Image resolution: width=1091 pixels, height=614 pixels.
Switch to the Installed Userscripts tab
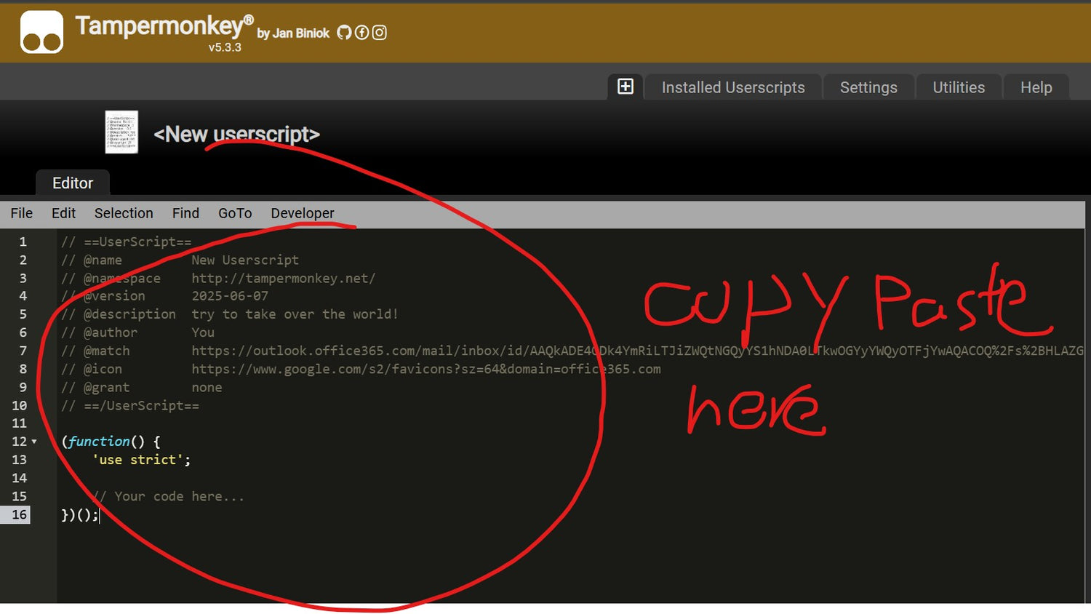(732, 87)
